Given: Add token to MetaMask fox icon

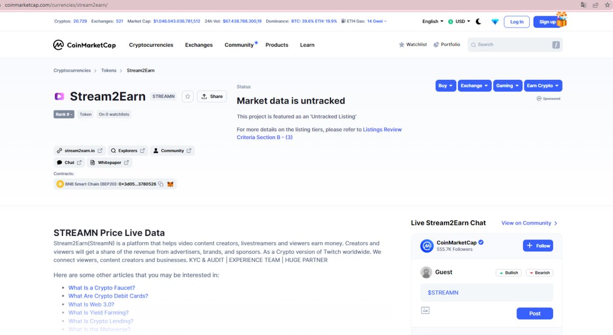Looking at the screenshot, I should [x=171, y=184].
